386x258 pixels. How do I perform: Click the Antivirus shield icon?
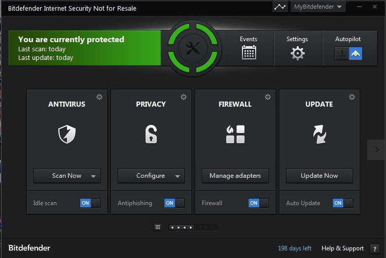(x=66, y=135)
